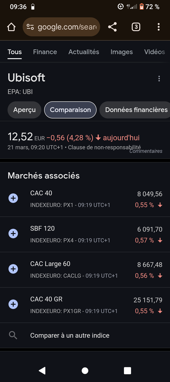Add SBF 120 to comparison
This screenshot has width=170, height=382.
tap(13, 234)
